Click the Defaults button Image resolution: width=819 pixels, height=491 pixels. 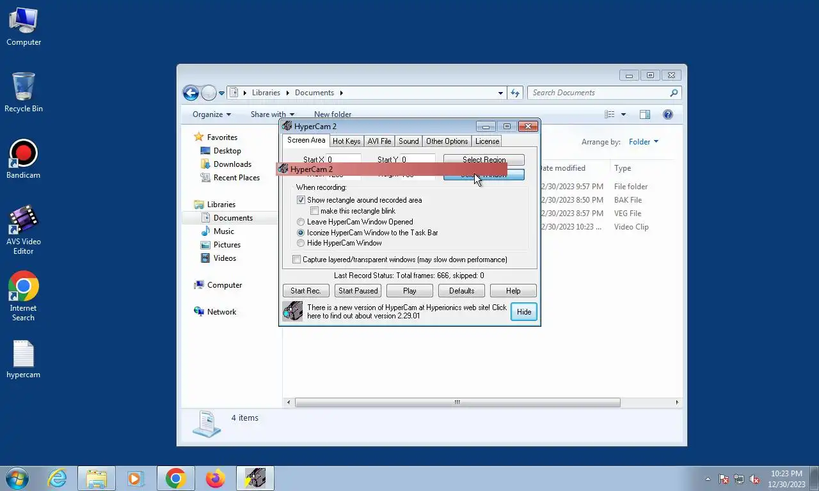click(461, 291)
